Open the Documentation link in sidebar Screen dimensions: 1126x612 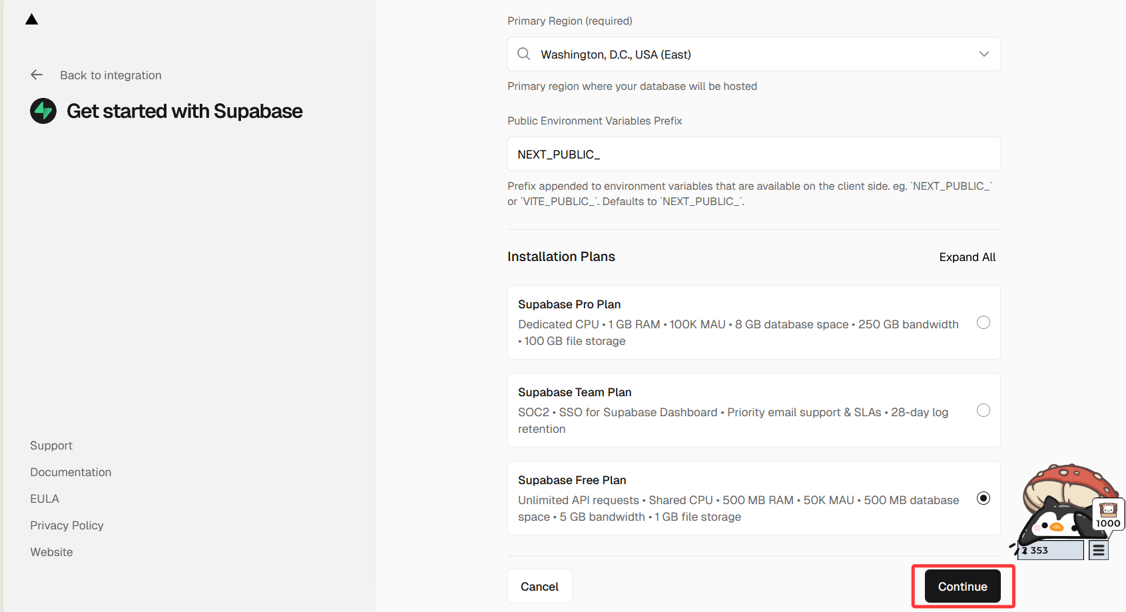coord(71,472)
